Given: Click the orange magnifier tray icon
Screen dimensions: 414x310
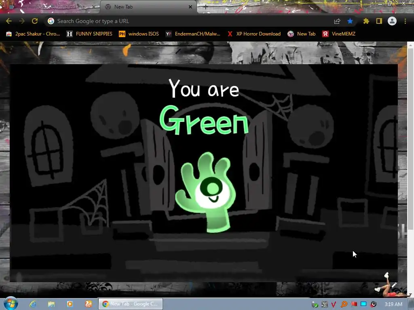Looking at the screenshot, I should [x=344, y=304].
